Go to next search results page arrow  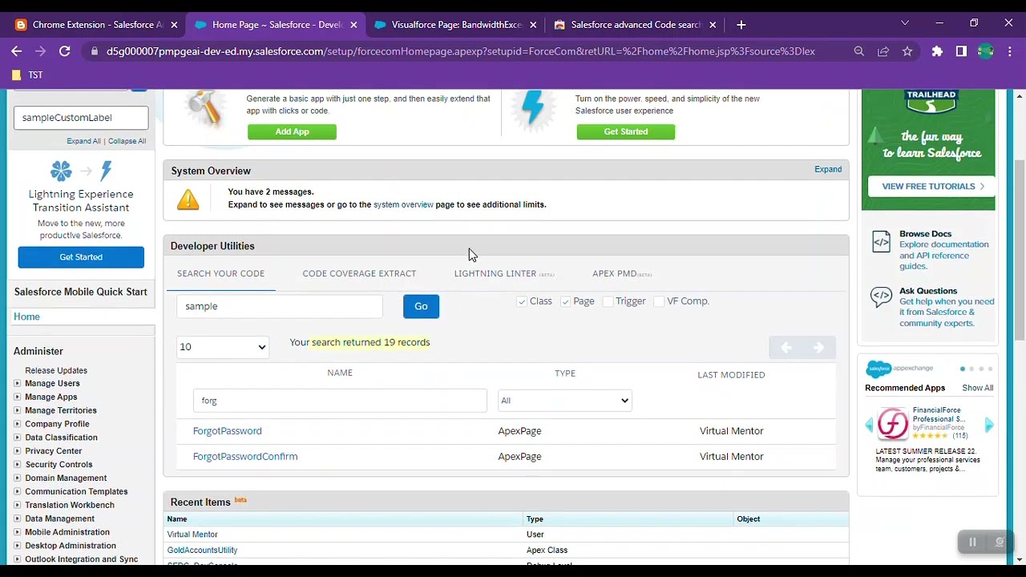coord(818,347)
